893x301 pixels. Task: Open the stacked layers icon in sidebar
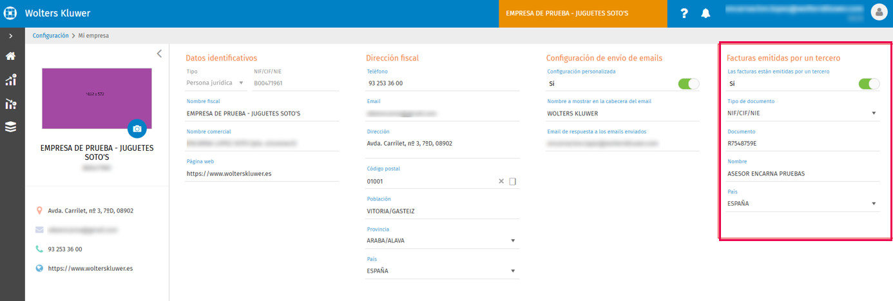pos(10,127)
